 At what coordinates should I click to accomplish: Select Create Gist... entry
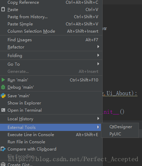[x=51, y=164]
